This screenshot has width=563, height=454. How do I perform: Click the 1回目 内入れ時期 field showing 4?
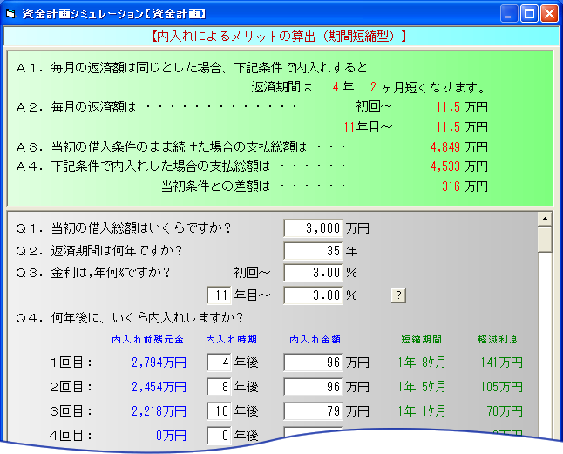(x=218, y=363)
